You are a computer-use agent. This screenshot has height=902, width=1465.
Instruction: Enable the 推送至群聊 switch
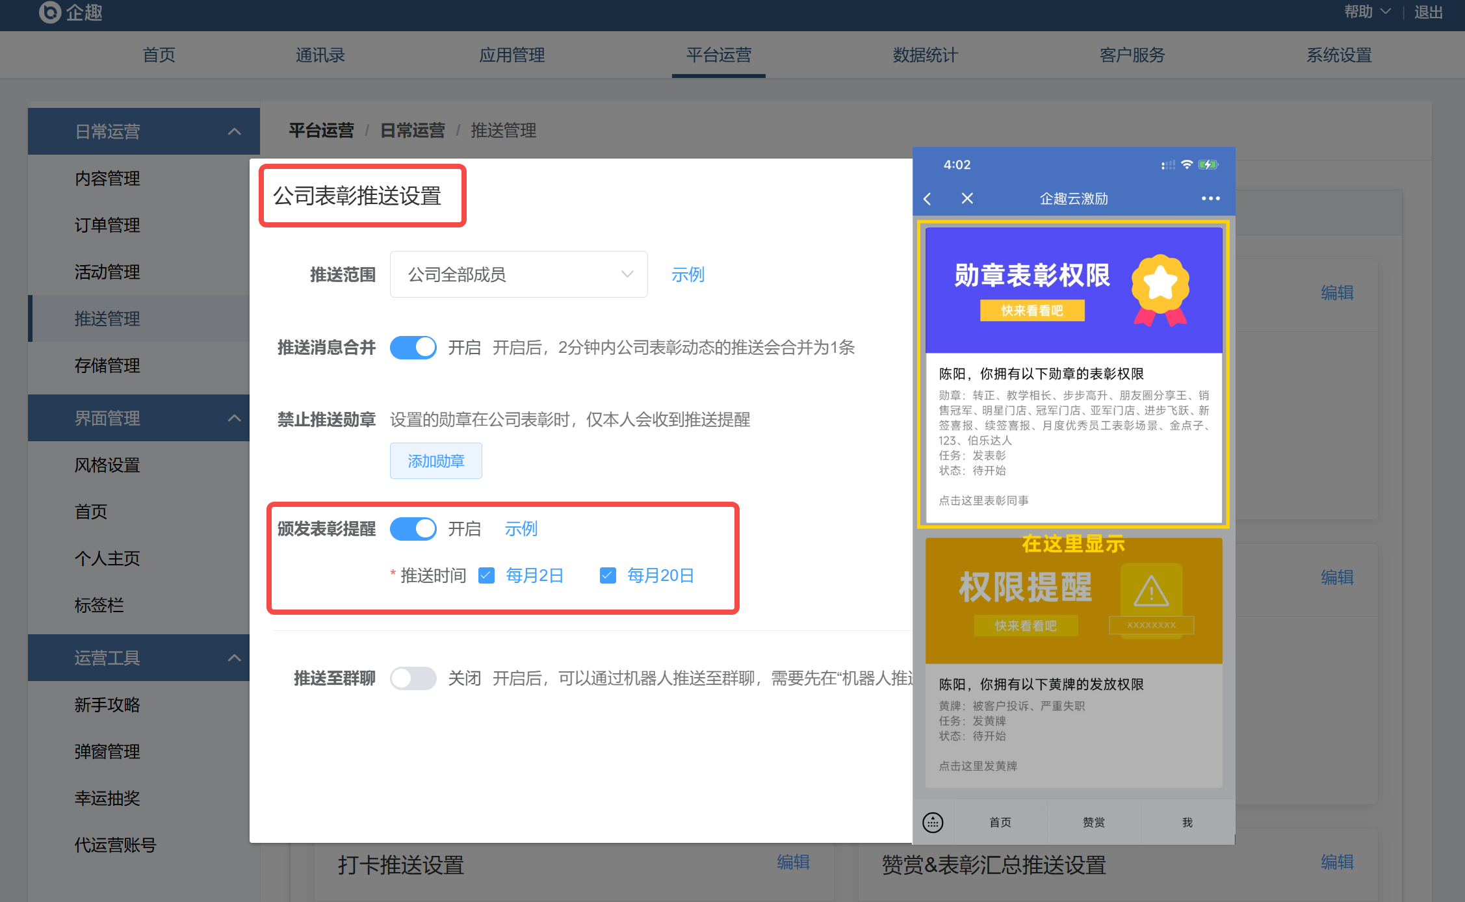coord(413,678)
